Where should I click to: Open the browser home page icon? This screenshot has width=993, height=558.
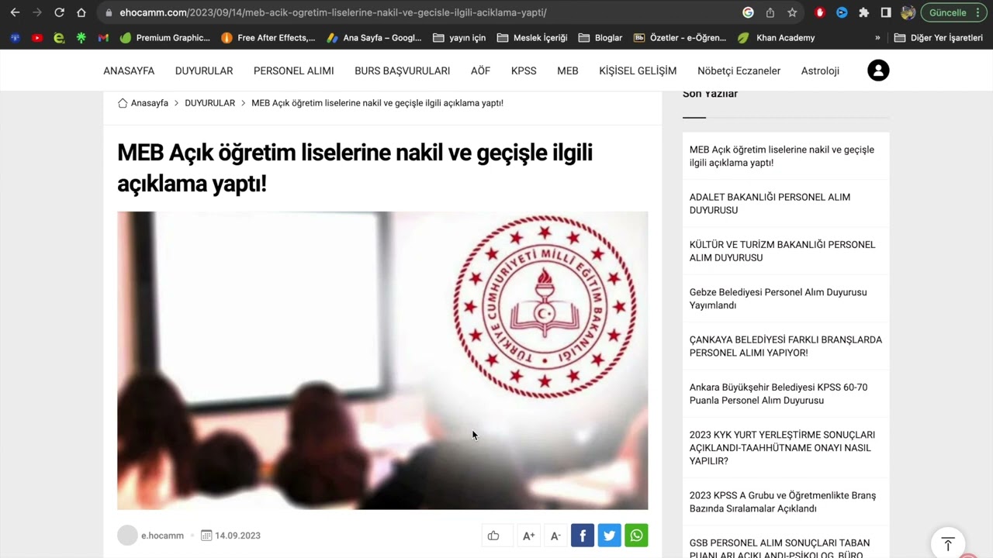81,12
